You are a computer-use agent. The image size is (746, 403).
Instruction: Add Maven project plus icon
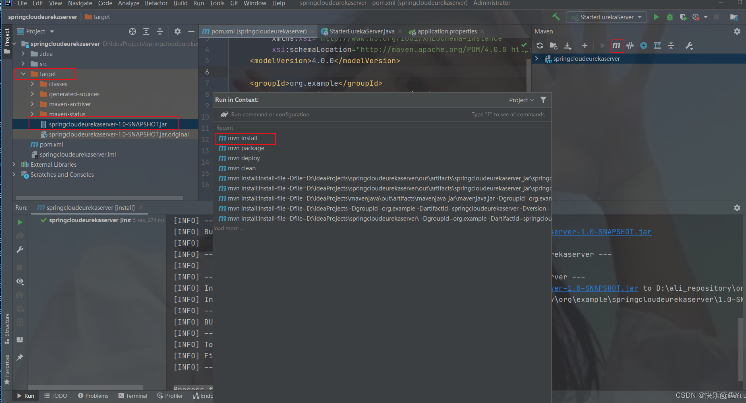point(585,45)
